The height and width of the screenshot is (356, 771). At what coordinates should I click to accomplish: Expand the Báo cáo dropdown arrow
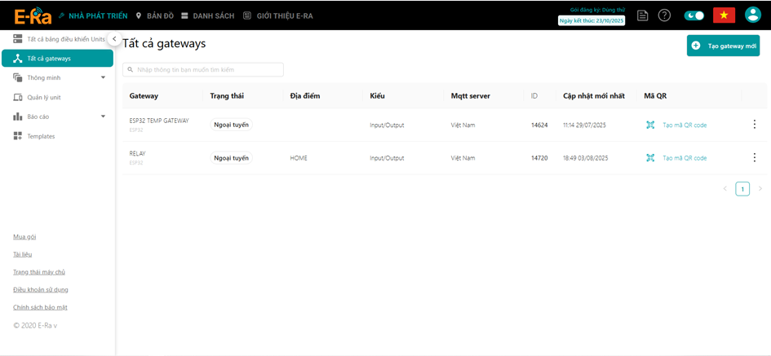tap(103, 116)
